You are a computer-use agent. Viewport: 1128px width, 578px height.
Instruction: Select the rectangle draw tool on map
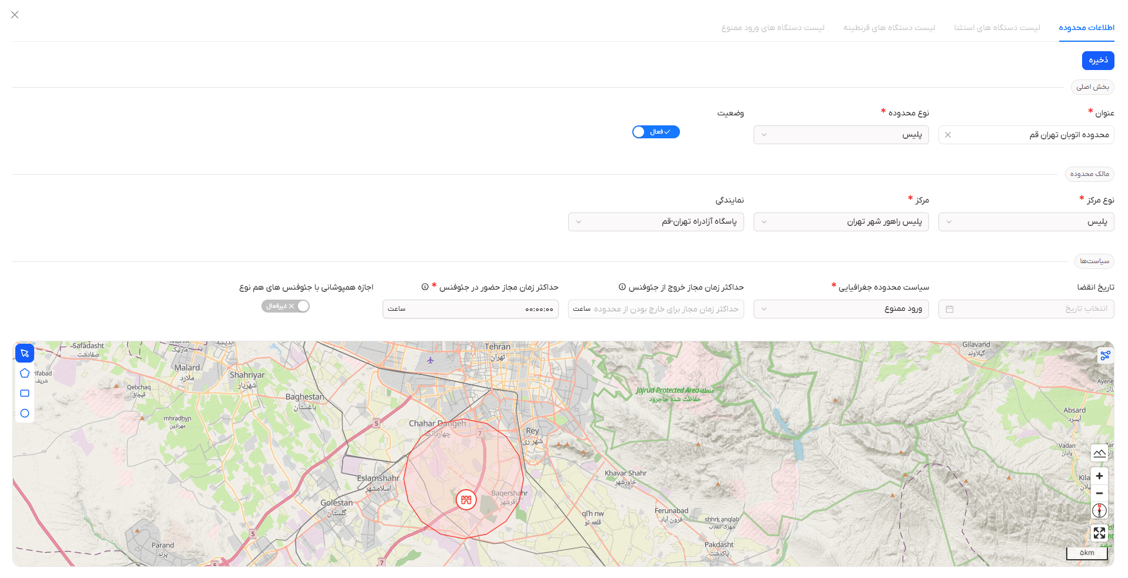pos(25,393)
